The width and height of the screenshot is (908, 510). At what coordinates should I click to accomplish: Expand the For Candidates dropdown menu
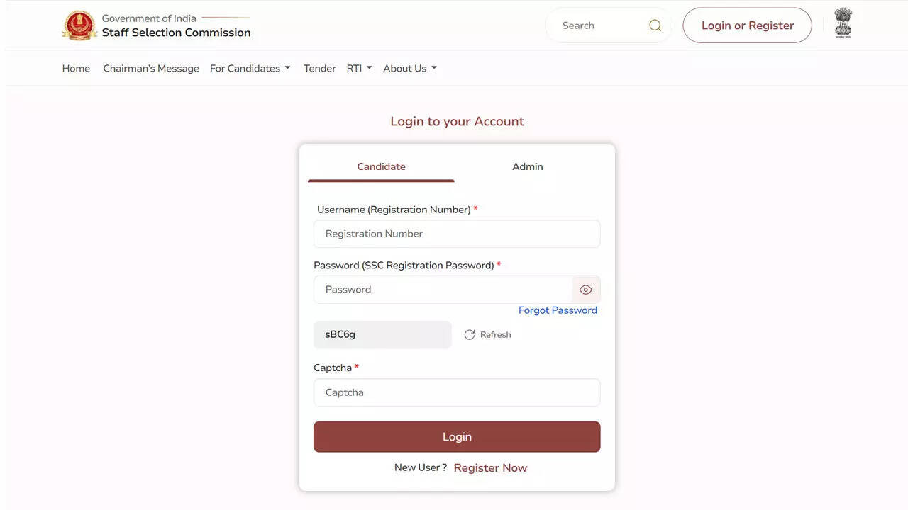(250, 69)
